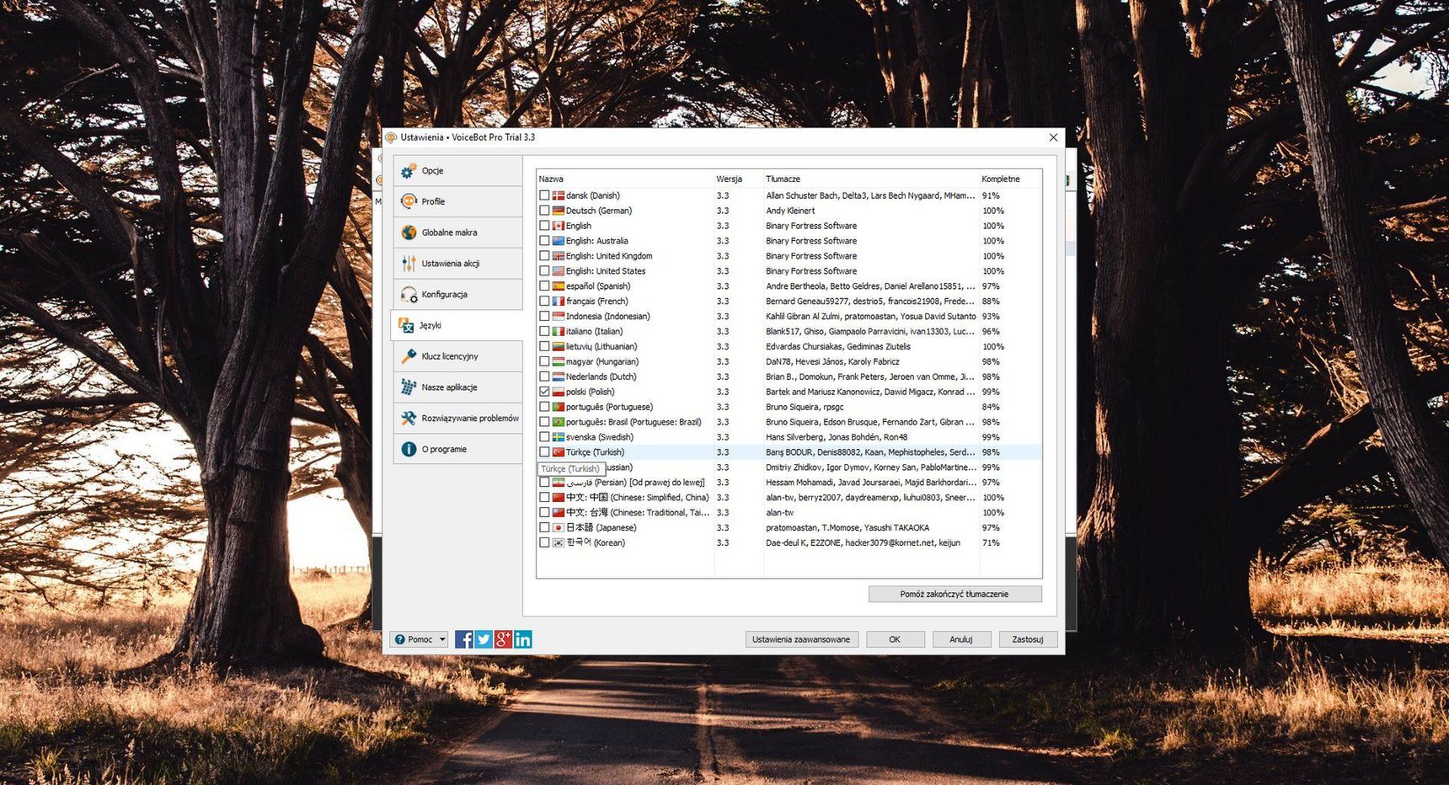Check the Chinese Simplified checkbox
The image size is (1449, 785).
click(544, 498)
